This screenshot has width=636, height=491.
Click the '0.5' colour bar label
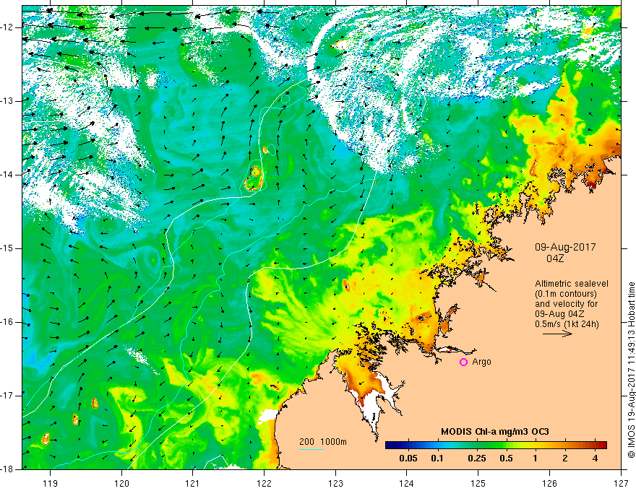pyautogui.click(x=506, y=459)
